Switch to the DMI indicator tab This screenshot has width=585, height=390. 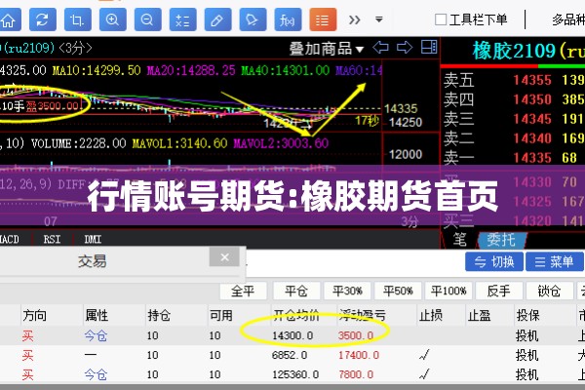click(93, 239)
